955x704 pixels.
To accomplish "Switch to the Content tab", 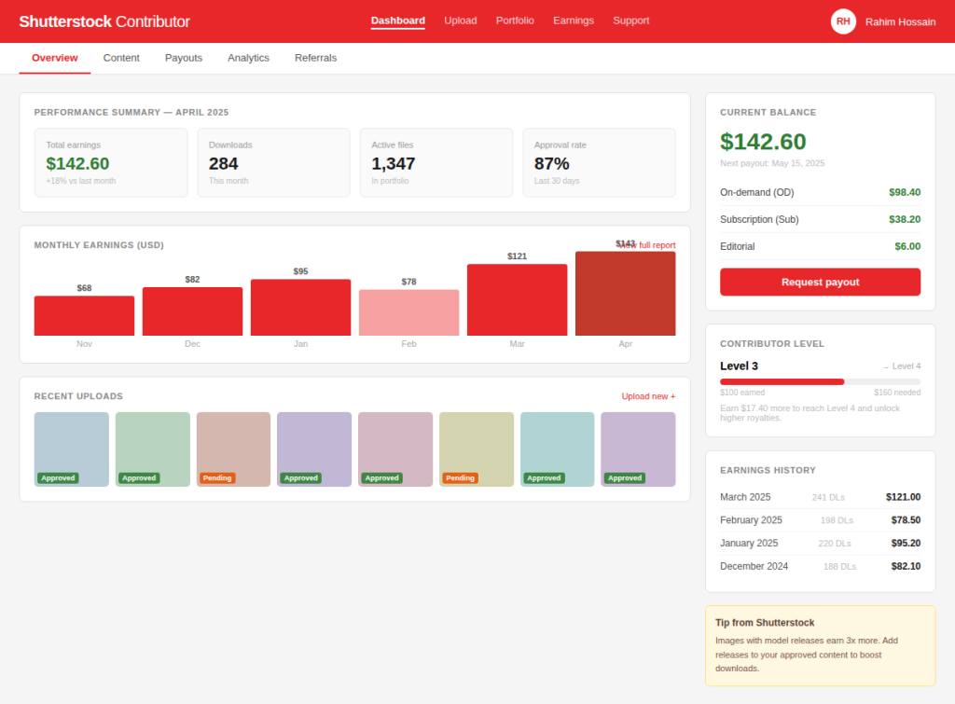I will [x=121, y=58].
